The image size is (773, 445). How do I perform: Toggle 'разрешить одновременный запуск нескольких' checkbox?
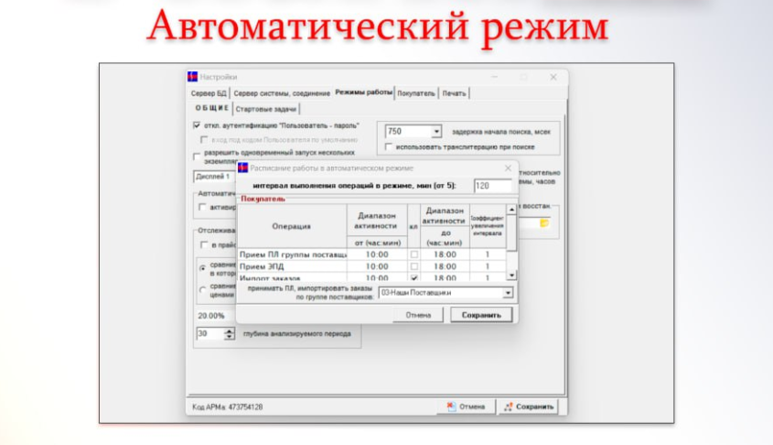point(197,157)
